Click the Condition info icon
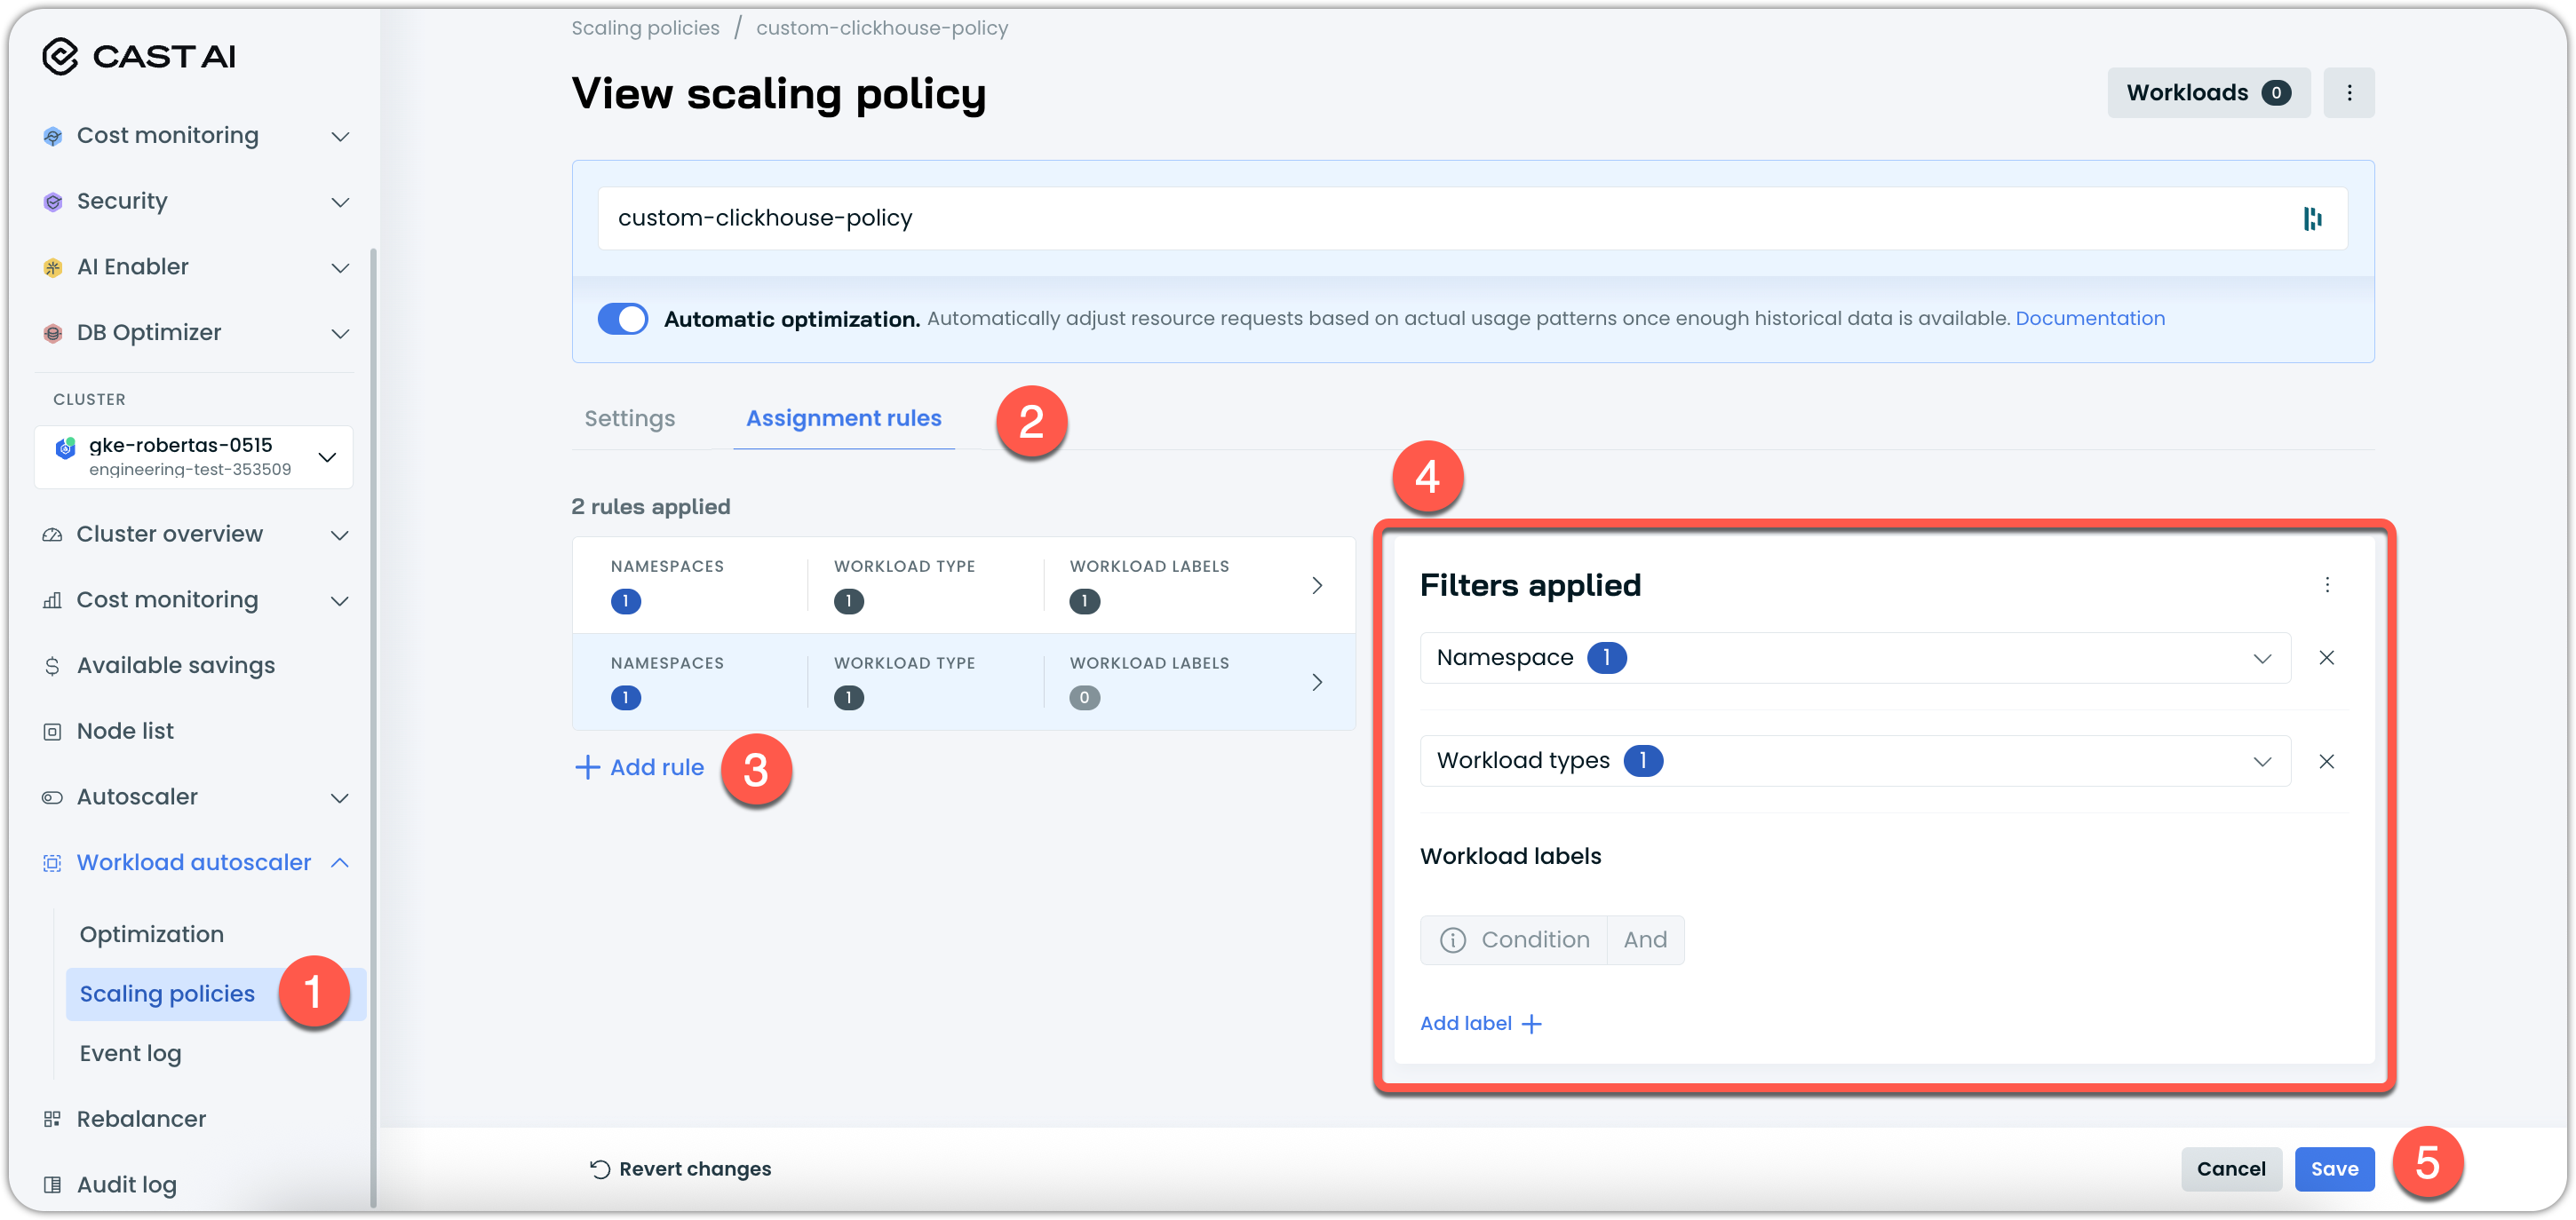 1452,940
